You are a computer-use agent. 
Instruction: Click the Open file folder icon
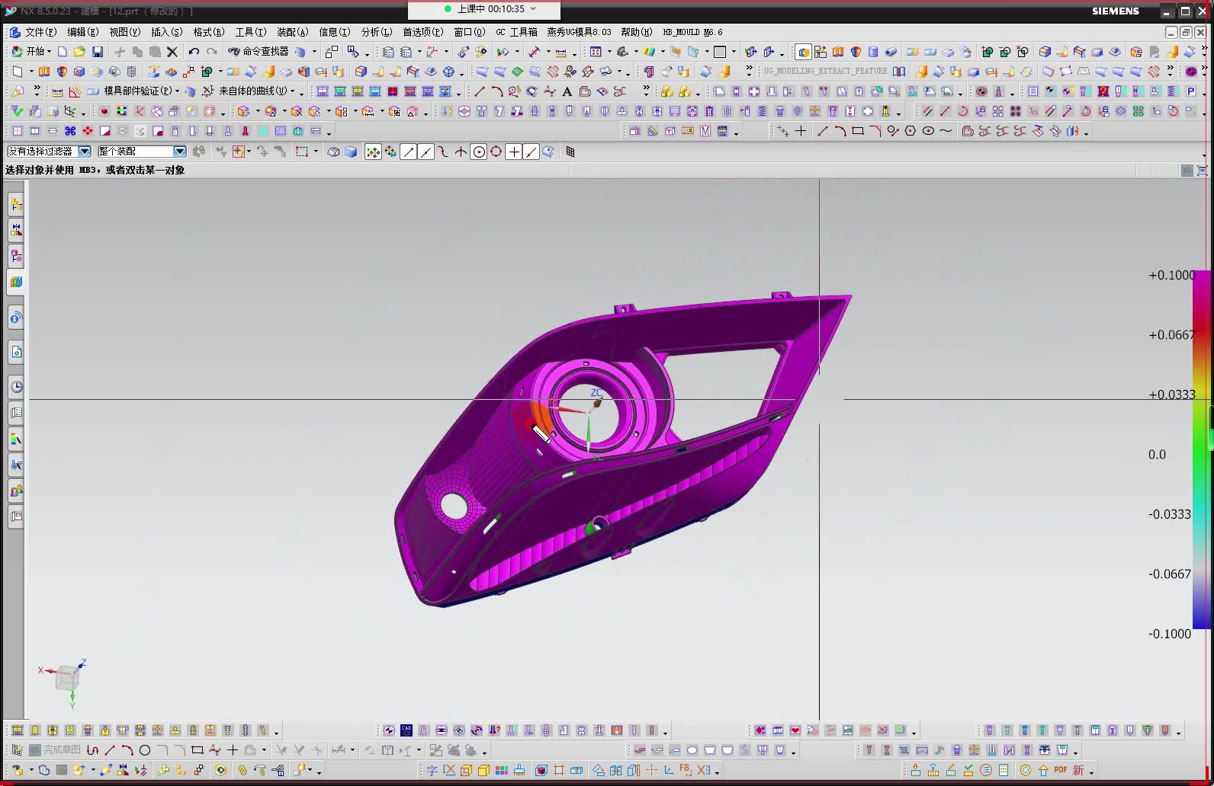tap(79, 52)
